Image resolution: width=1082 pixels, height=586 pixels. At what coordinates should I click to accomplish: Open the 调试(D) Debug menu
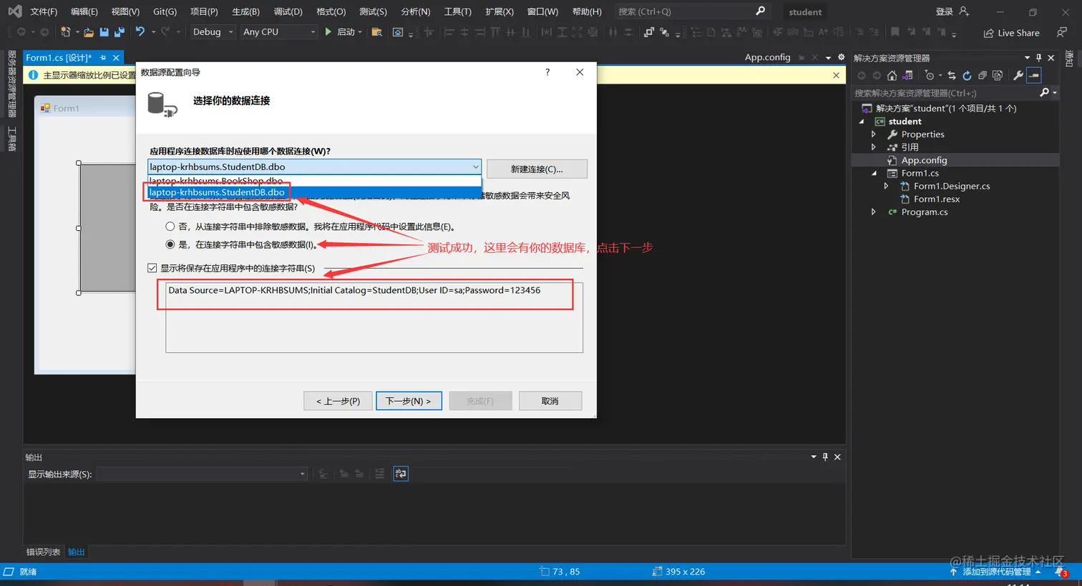point(288,11)
